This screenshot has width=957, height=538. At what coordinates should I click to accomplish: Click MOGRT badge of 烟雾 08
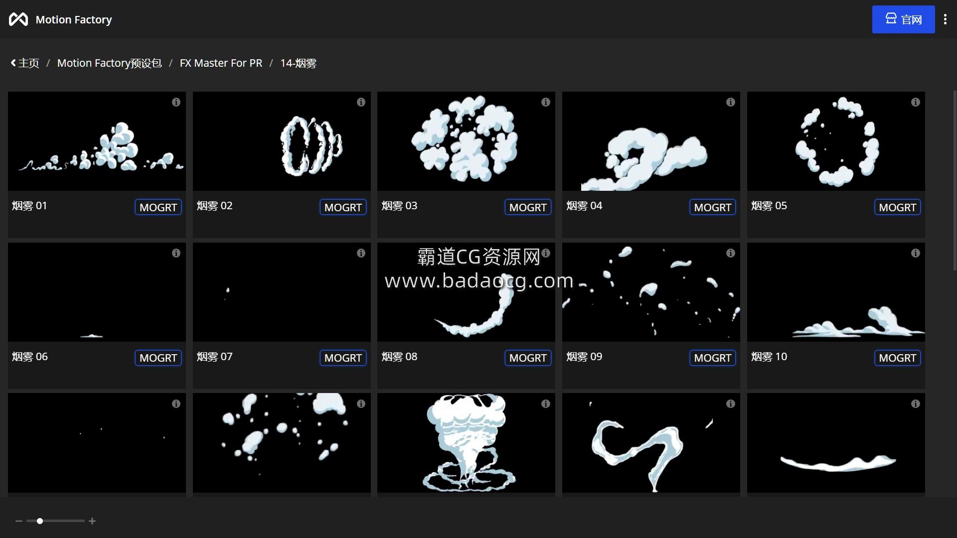tap(528, 358)
